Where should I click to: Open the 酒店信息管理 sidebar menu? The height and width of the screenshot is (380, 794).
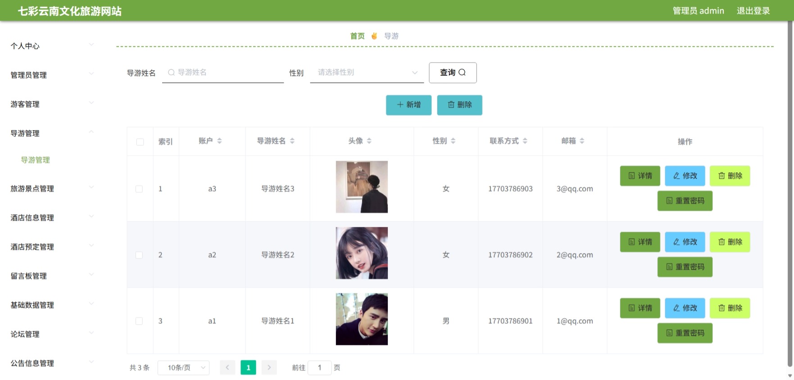(52, 218)
